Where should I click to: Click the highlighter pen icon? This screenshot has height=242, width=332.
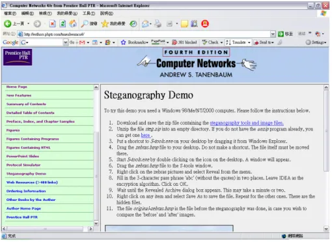[280, 42]
